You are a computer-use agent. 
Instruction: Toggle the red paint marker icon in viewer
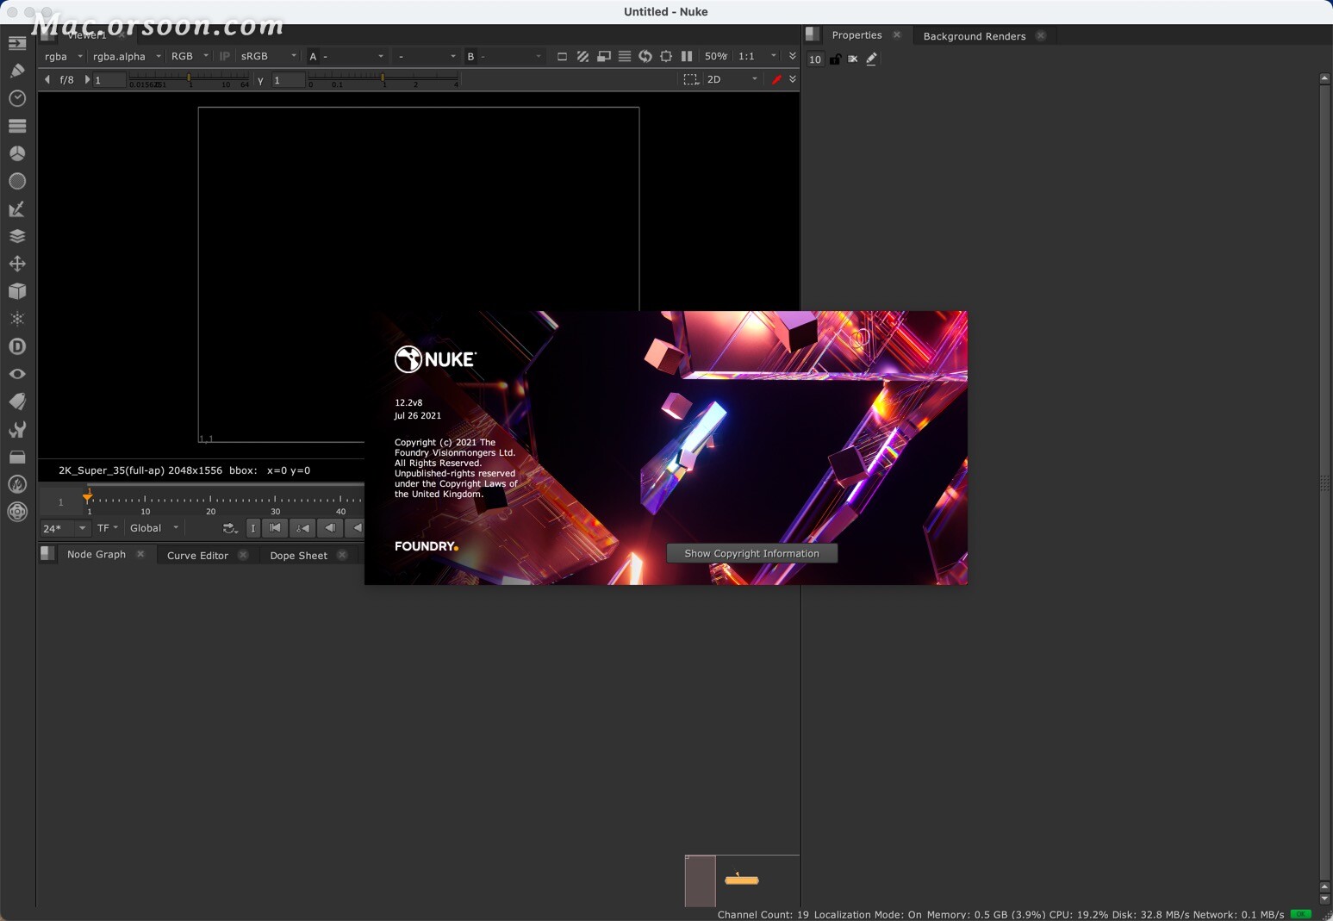(776, 79)
